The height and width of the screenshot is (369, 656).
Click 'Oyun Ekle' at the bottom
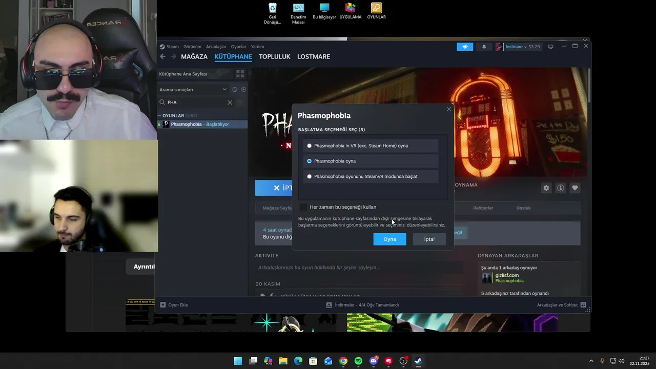174,305
